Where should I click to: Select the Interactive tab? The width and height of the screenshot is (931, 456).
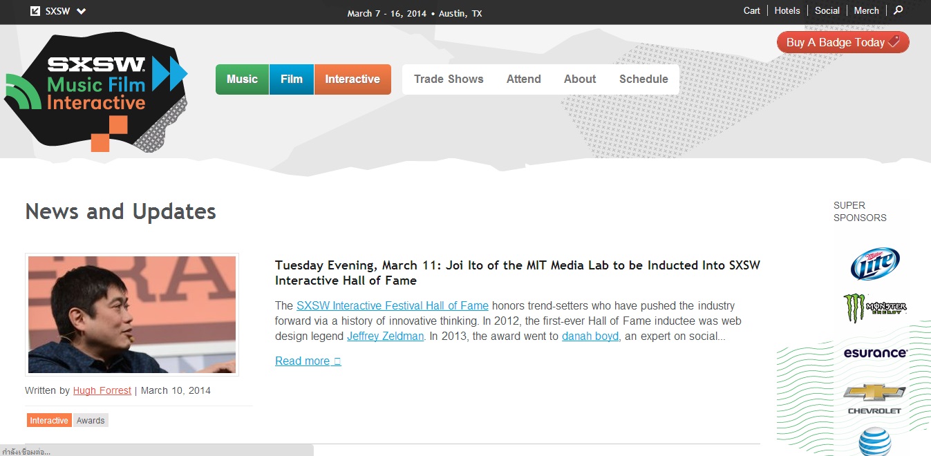point(352,79)
